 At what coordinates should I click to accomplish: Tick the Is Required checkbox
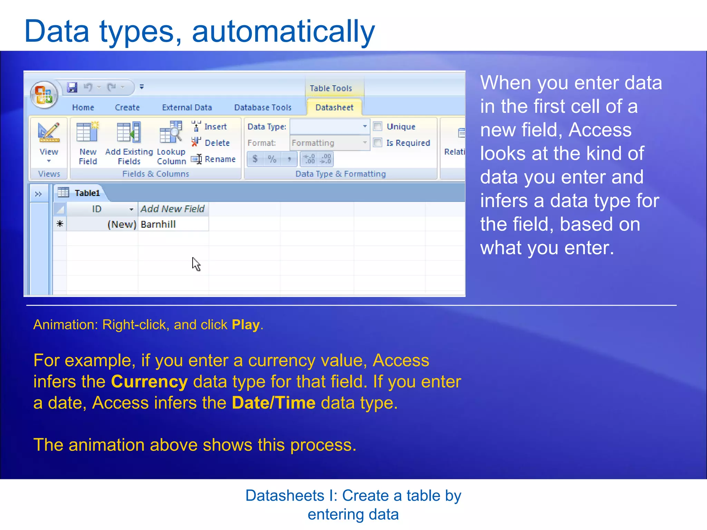click(378, 143)
